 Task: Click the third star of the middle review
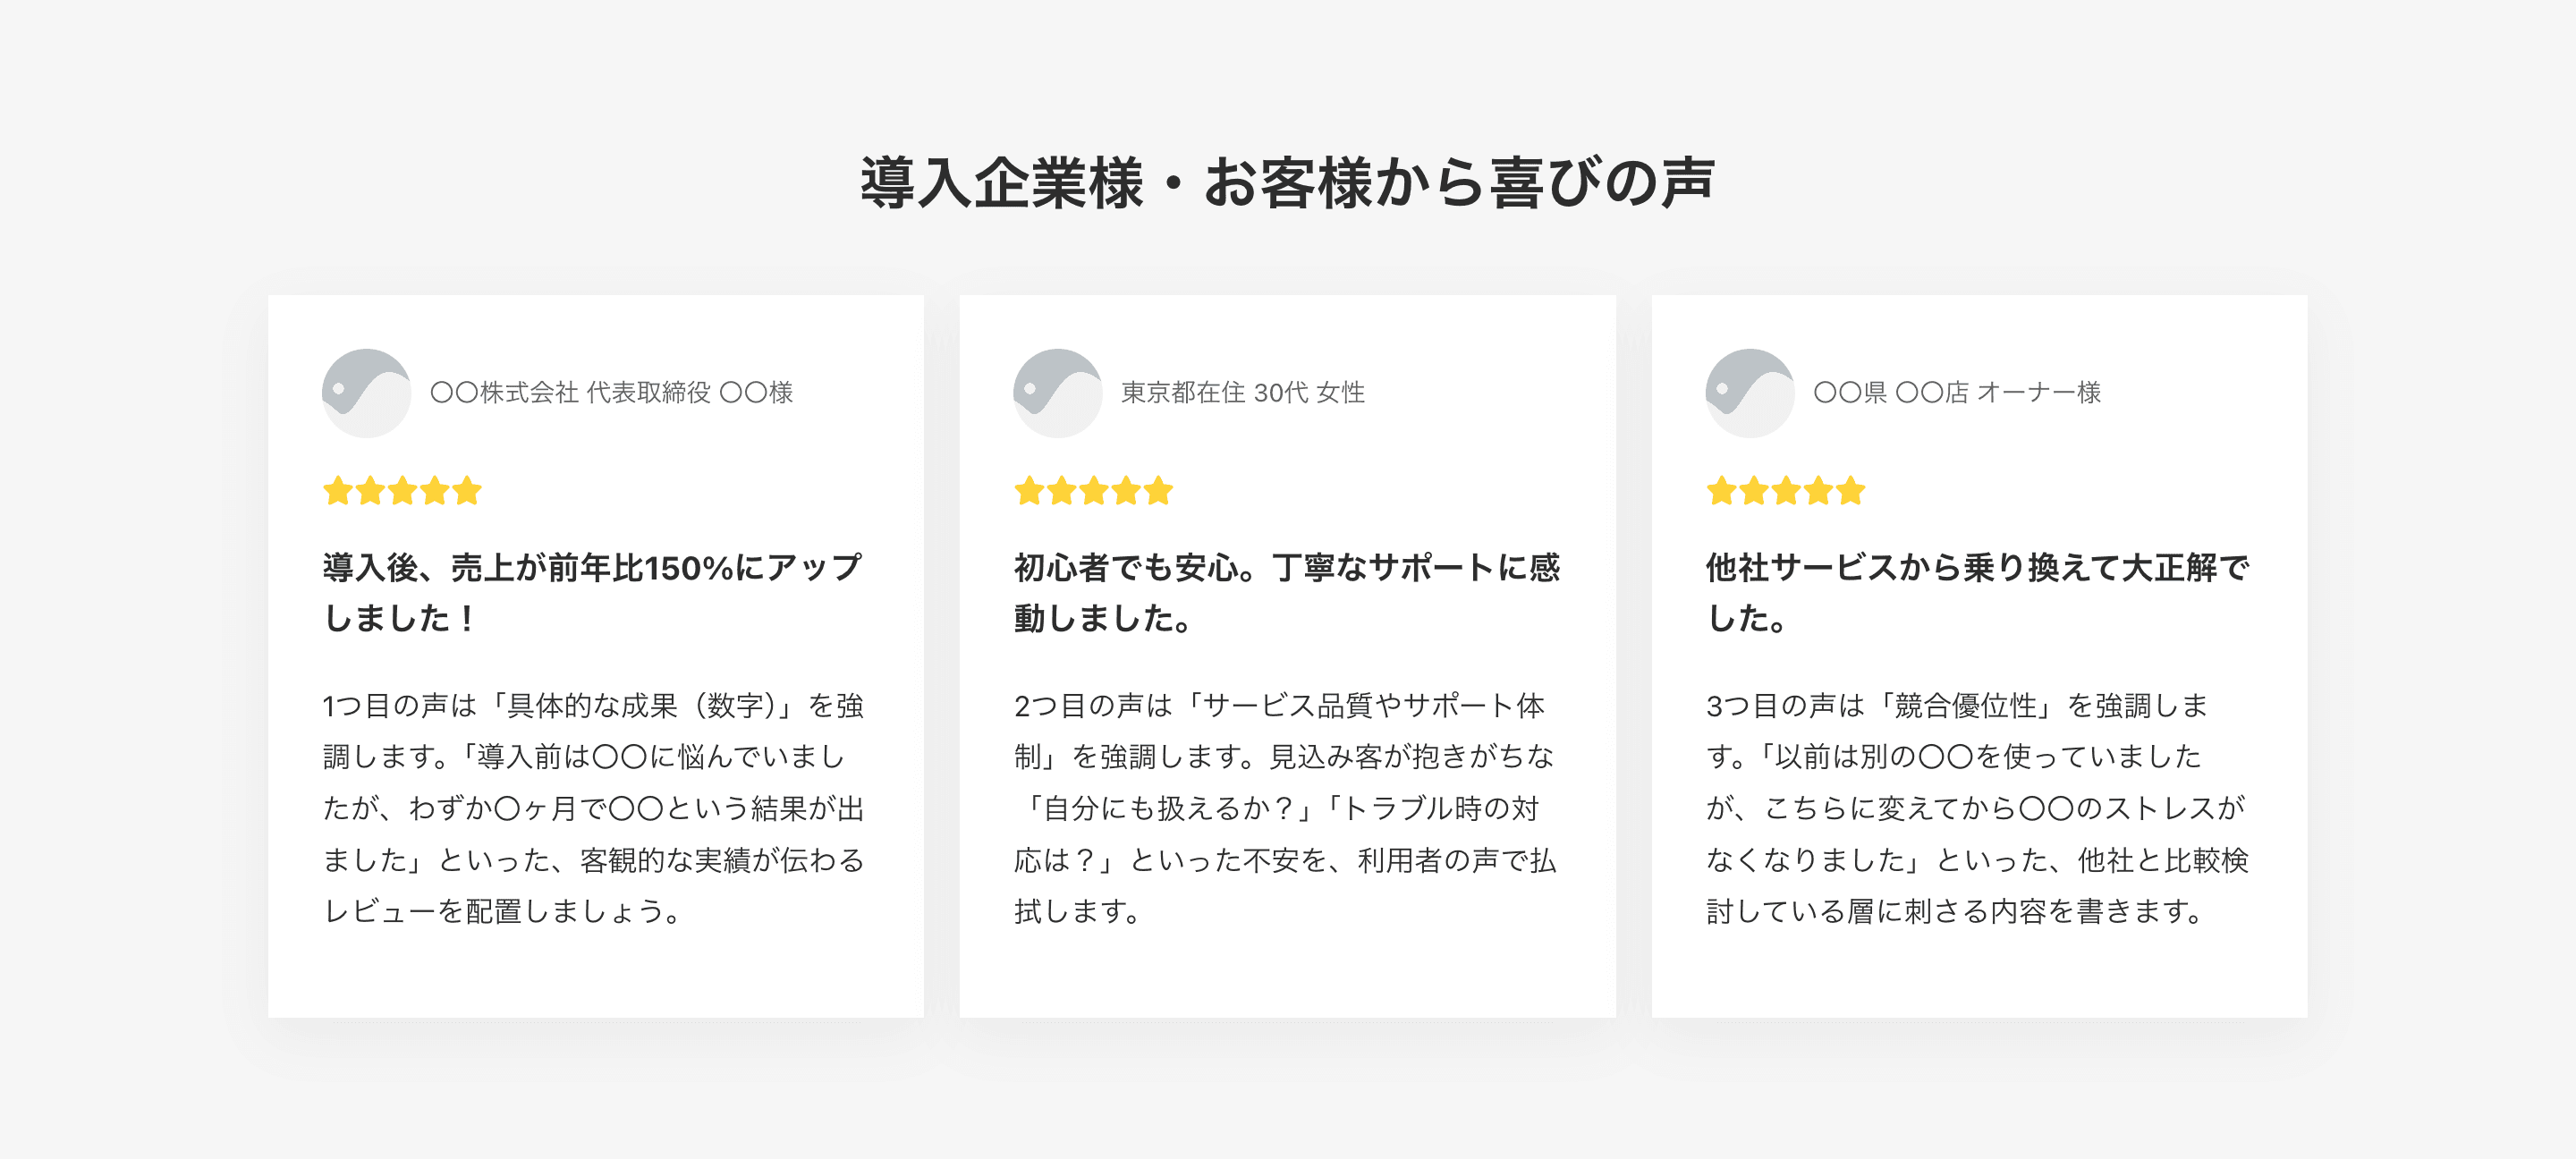1093,491
